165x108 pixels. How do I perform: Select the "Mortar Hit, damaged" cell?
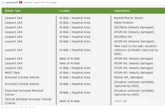(128, 77)
